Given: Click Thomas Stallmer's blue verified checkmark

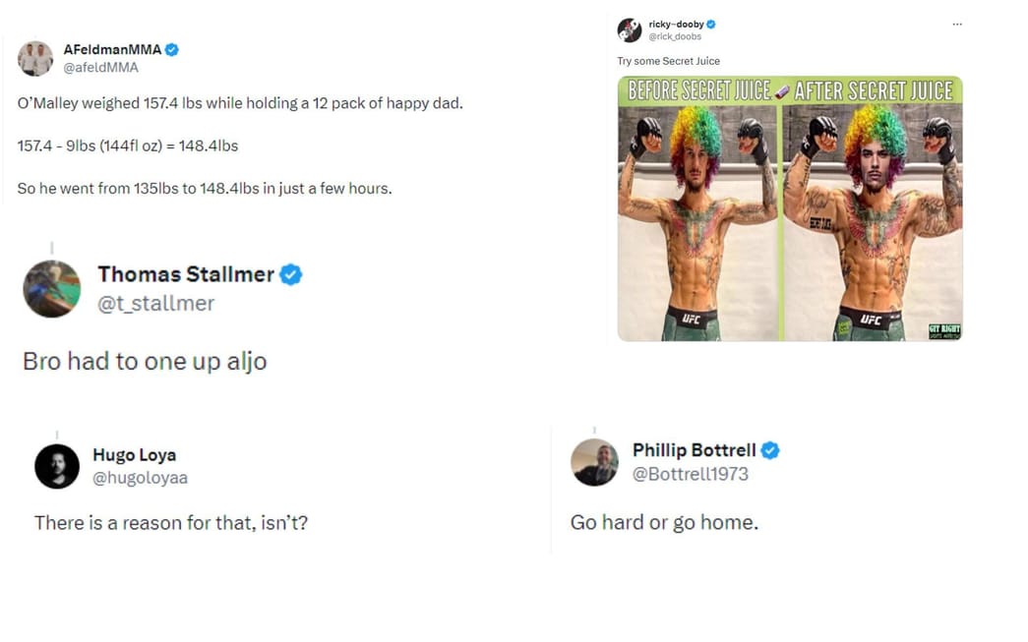Looking at the screenshot, I should [x=290, y=274].
